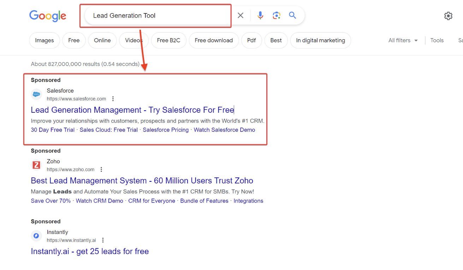Select the Videos filter chip
463x270 pixels.
tap(134, 40)
